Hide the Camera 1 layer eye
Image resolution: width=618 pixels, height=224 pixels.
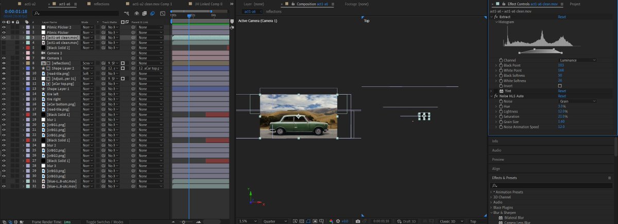click(x=4, y=58)
